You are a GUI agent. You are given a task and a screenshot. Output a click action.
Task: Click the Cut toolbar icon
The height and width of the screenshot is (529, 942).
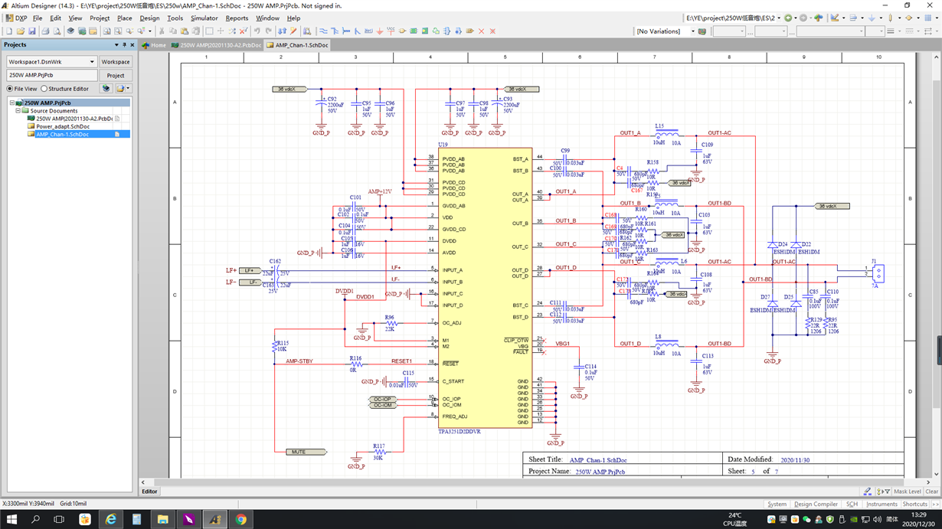[162, 31]
